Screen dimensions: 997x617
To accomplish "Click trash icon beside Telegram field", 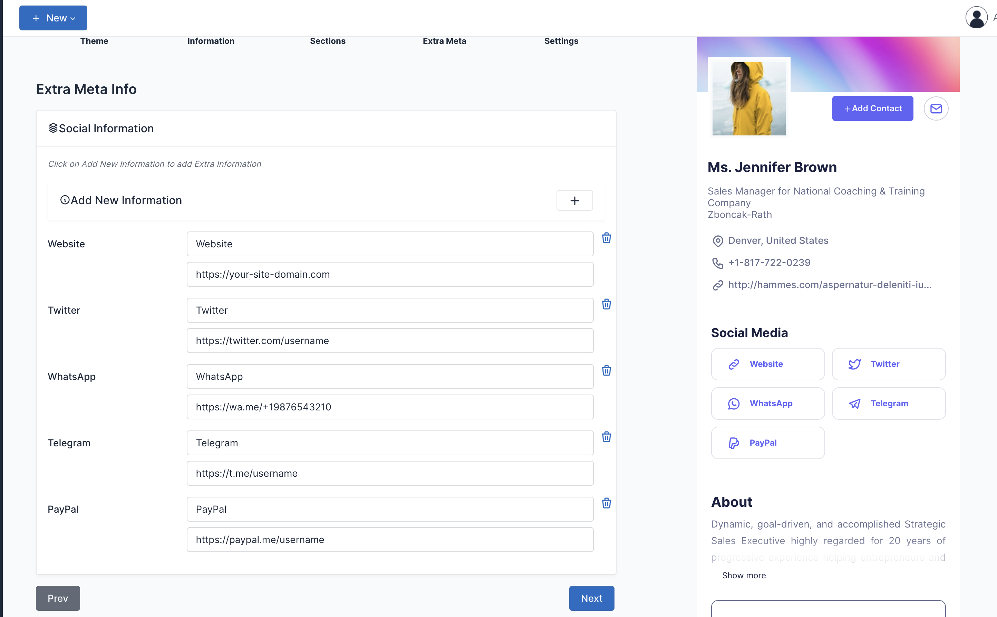I will pos(606,437).
